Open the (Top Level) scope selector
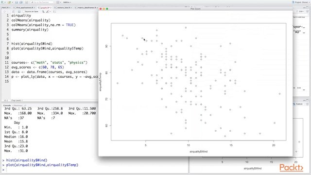Screen dimensions: 311x175 [x=17, y=101]
